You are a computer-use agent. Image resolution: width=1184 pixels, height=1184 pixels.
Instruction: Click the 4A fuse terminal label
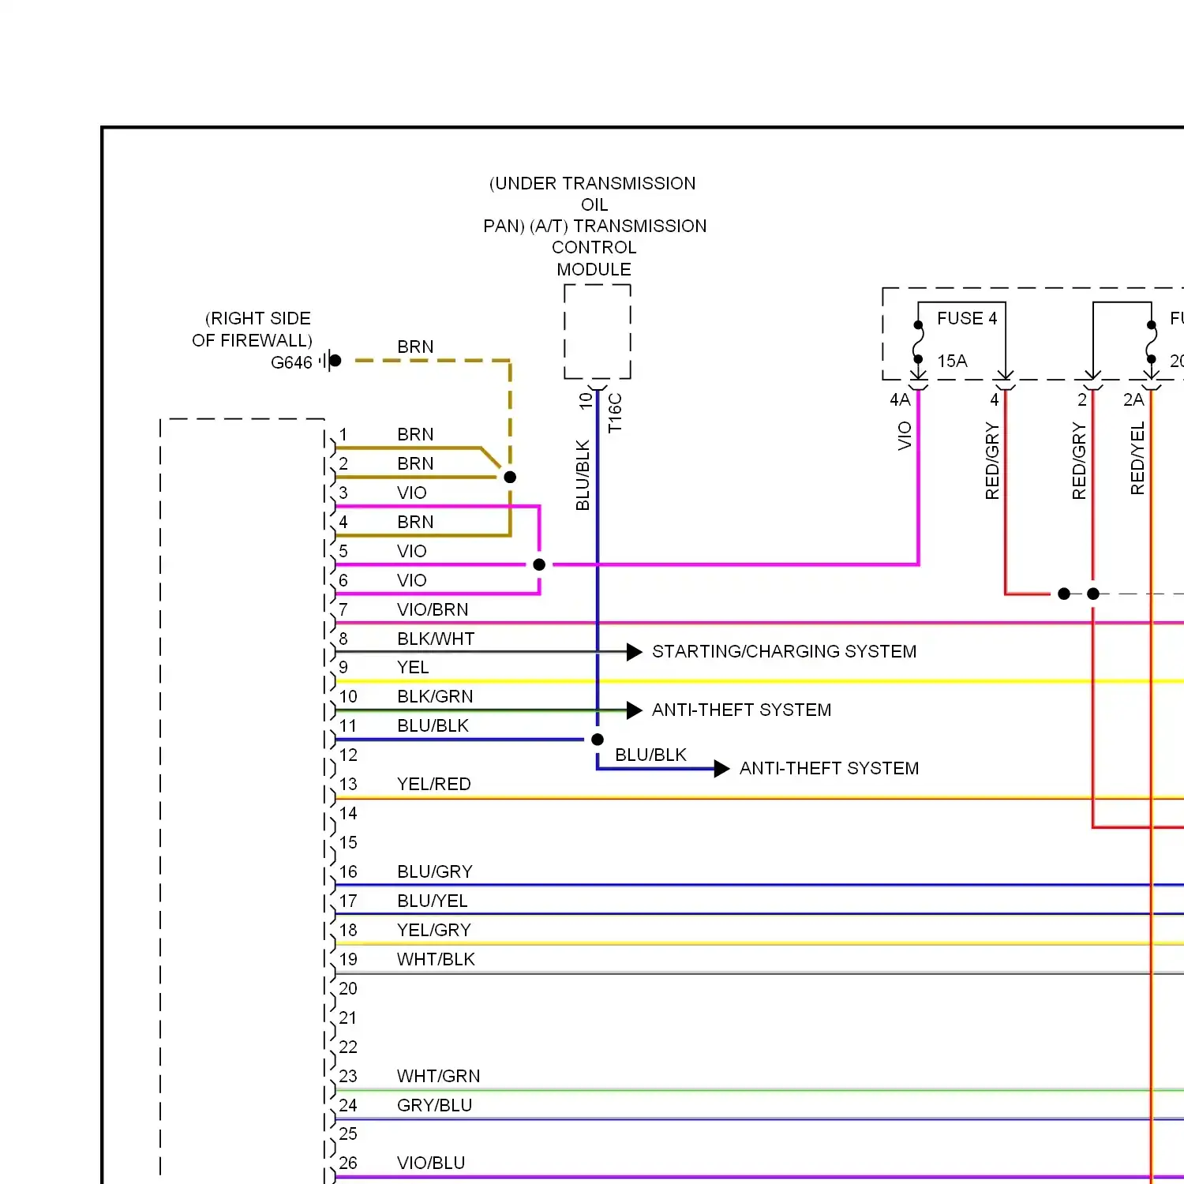click(x=900, y=399)
